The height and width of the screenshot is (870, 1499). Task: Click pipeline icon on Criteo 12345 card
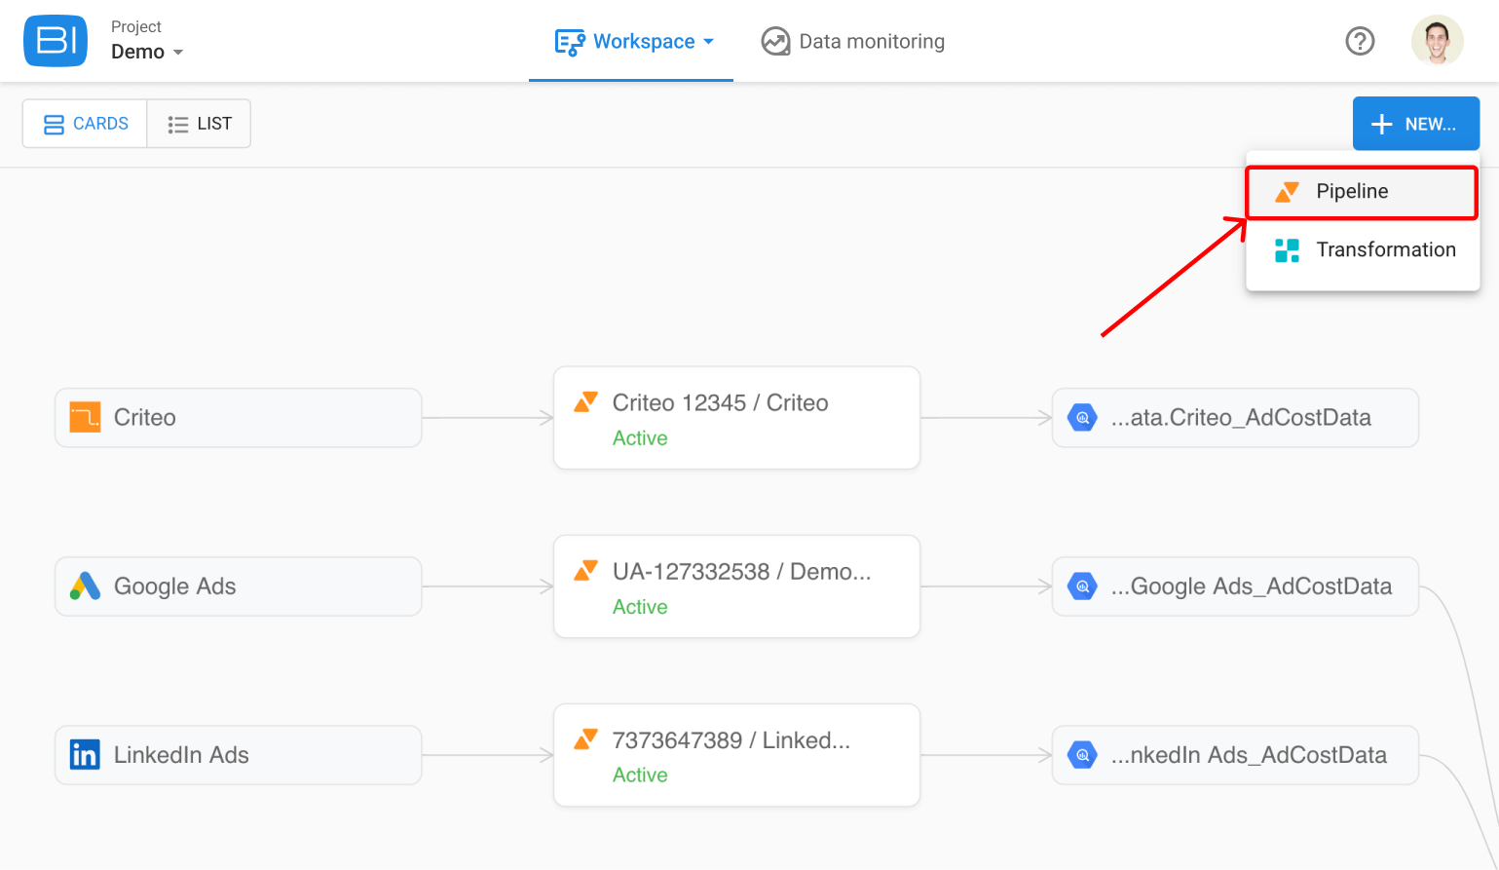pyautogui.click(x=585, y=401)
